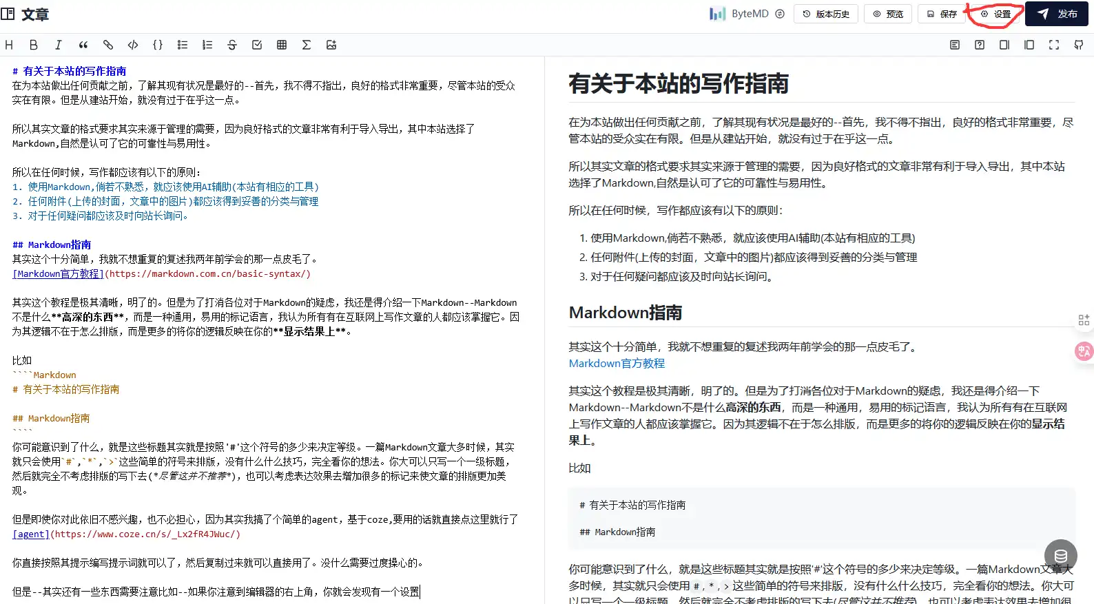
Task: Click the pink translate floating icon
Action: tap(1084, 351)
